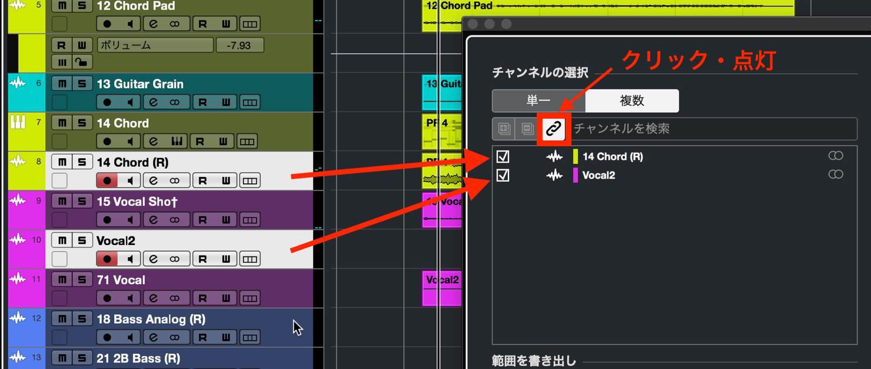The height and width of the screenshot is (369, 871).
Task: Mute the 13 Guitar Grain track
Action: [x=62, y=84]
